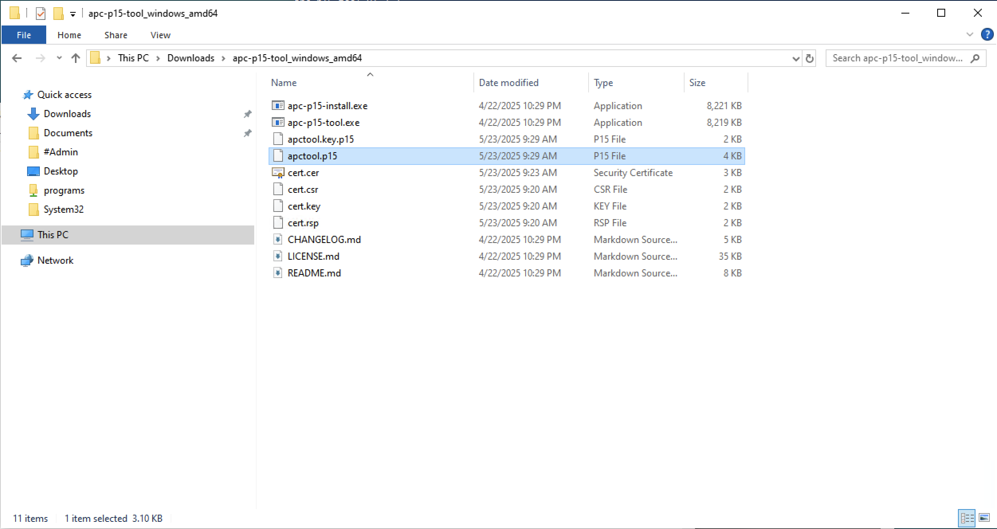Select This PC in navigation pane

(128, 235)
